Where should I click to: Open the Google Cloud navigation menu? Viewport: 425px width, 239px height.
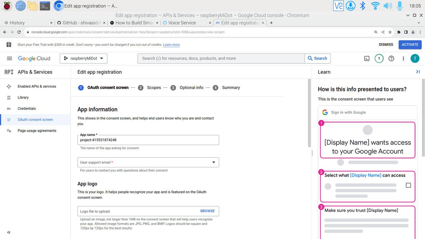tap(10, 58)
